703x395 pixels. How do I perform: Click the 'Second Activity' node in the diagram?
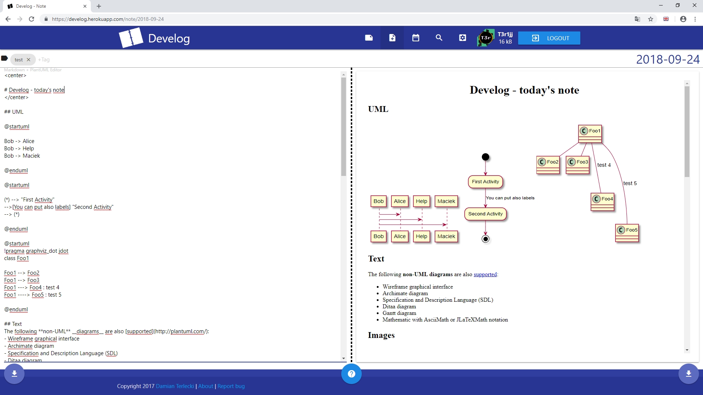pyautogui.click(x=486, y=214)
